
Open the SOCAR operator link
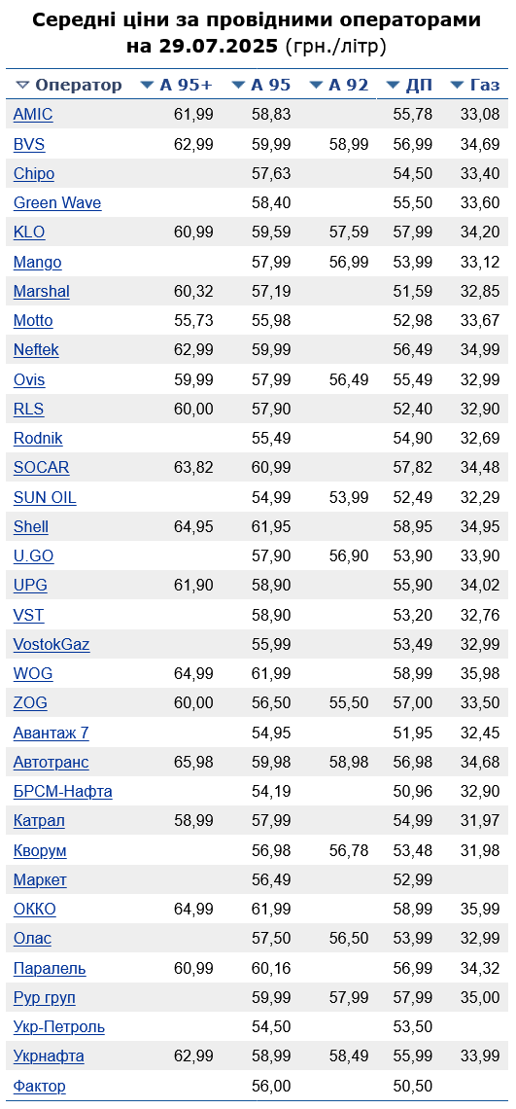tap(41, 468)
